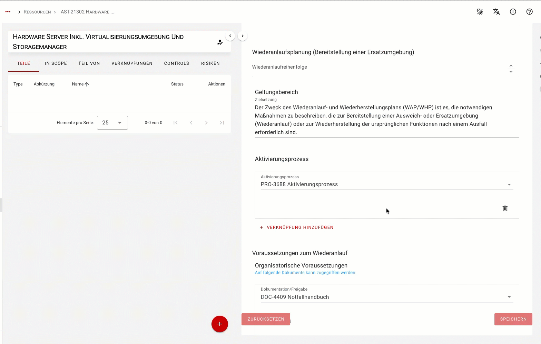Image resolution: width=541 pixels, height=344 pixels.
Task: Open the Teil von tab
Action: [89, 63]
